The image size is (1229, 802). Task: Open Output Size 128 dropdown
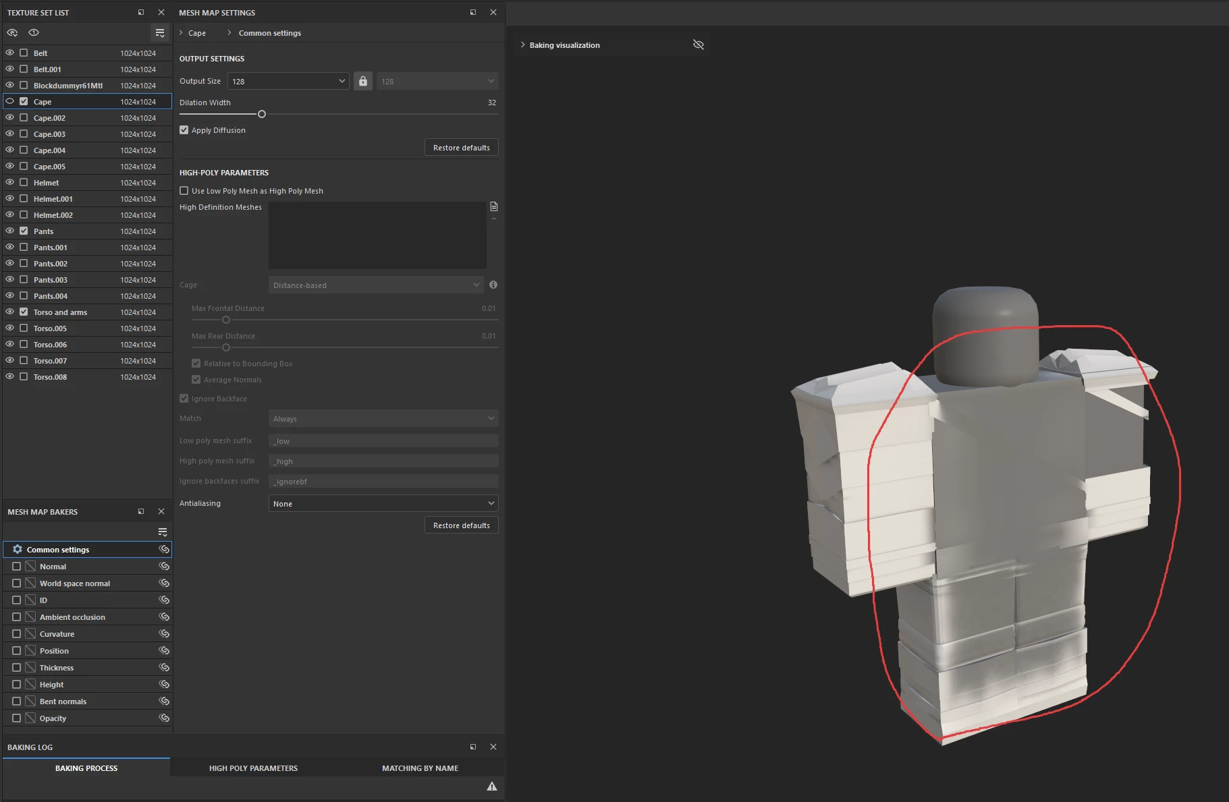(x=288, y=81)
